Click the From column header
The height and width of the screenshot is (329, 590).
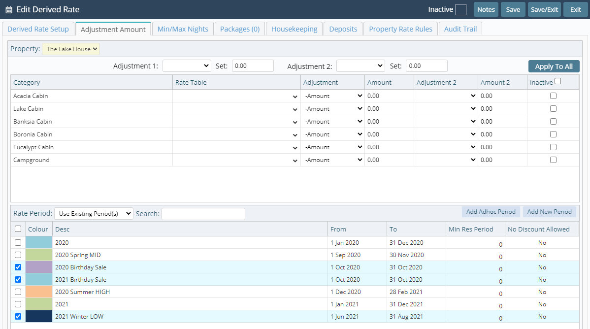click(x=357, y=229)
